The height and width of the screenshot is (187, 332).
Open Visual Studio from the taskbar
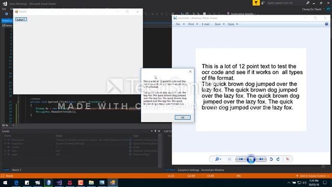coord(59,182)
